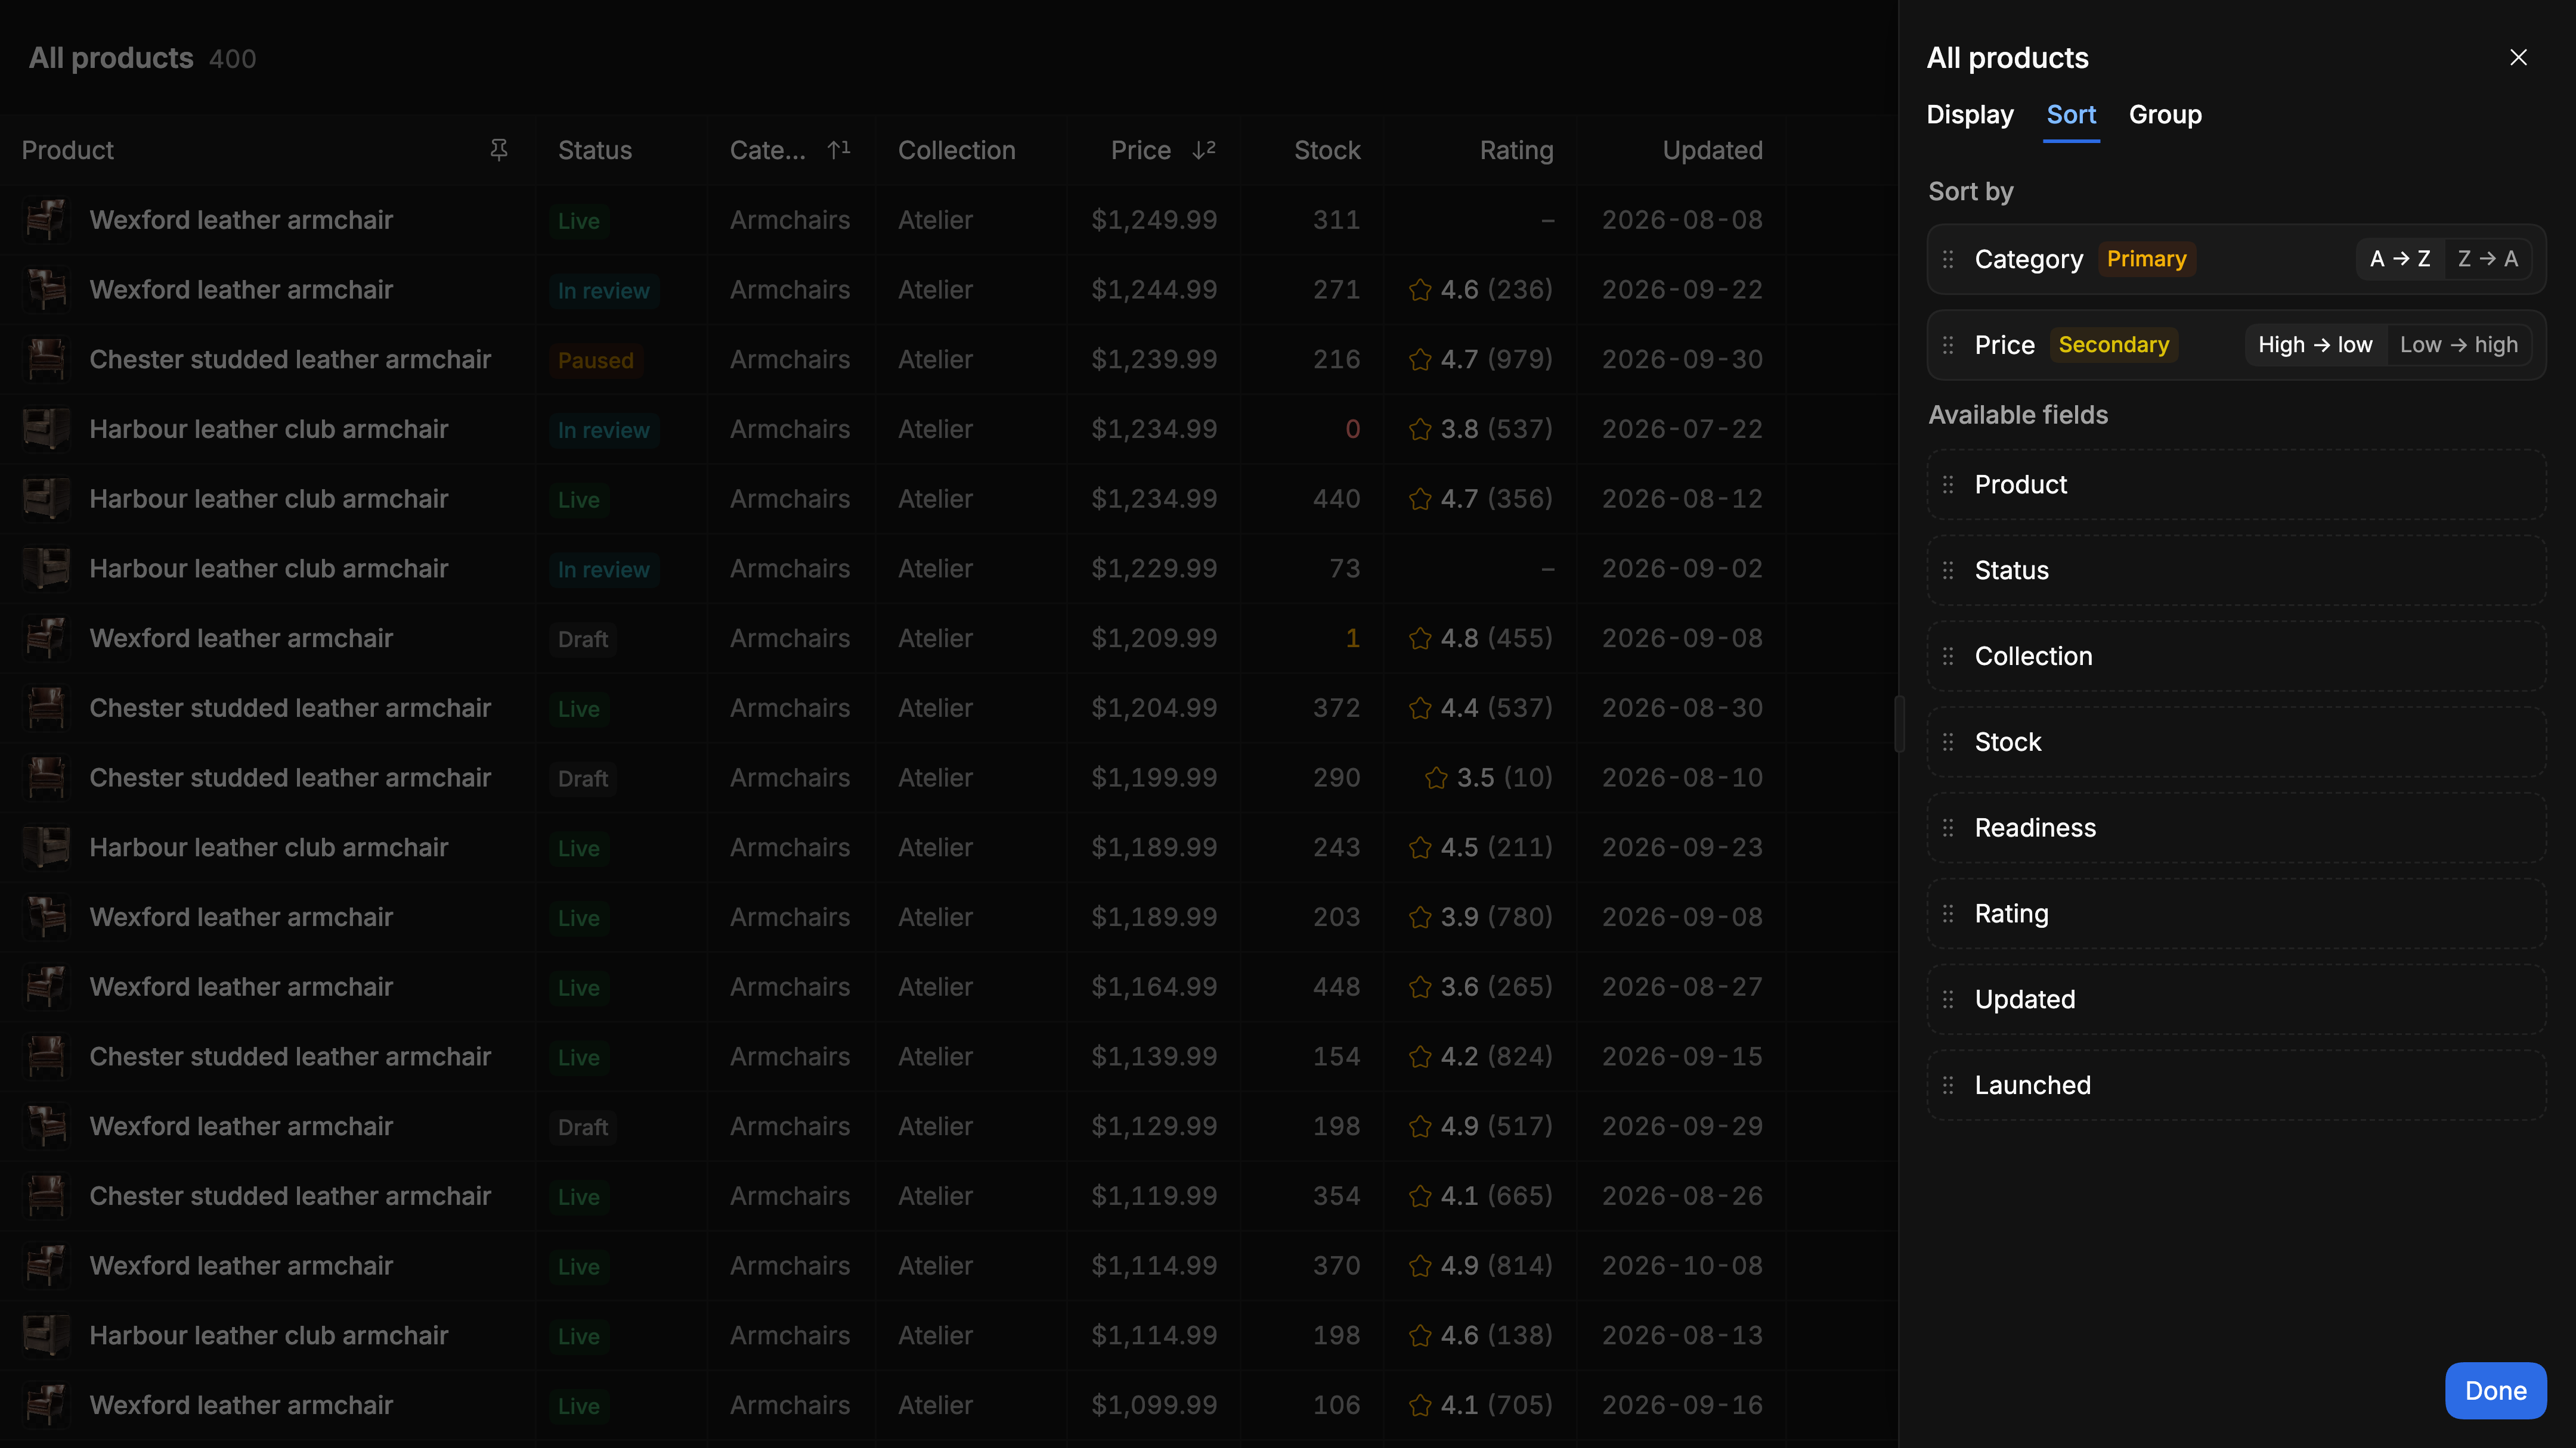Close the All products settings panel
Screen dimensions: 2576x1448
click(x=2518, y=58)
